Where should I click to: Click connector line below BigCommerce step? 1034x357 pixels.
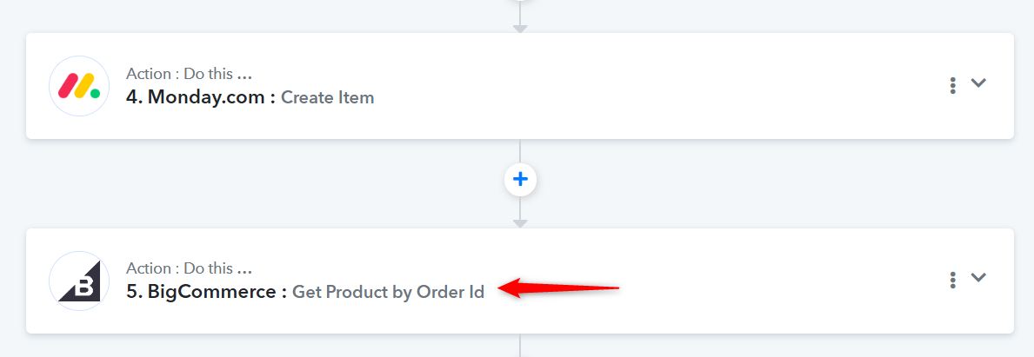[x=520, y=346]
